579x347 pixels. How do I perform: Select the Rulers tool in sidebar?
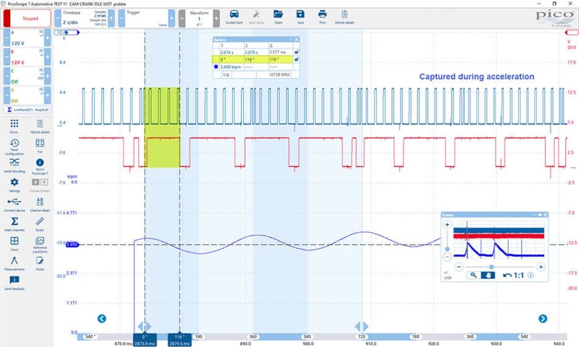(x=40, y=224)
